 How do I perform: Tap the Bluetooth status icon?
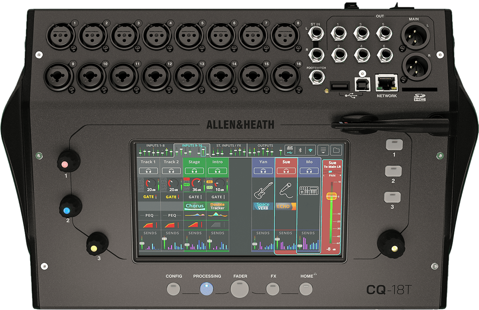tap(300, 150)
